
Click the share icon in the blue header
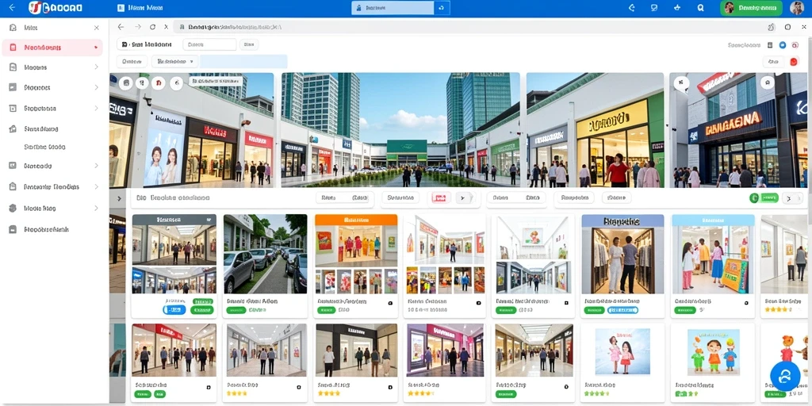(631, 8)
